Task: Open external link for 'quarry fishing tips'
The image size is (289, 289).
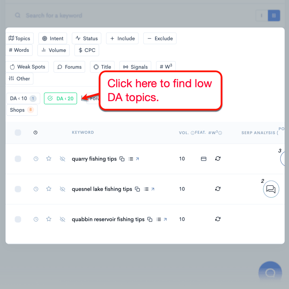Action: pos(137,159)
